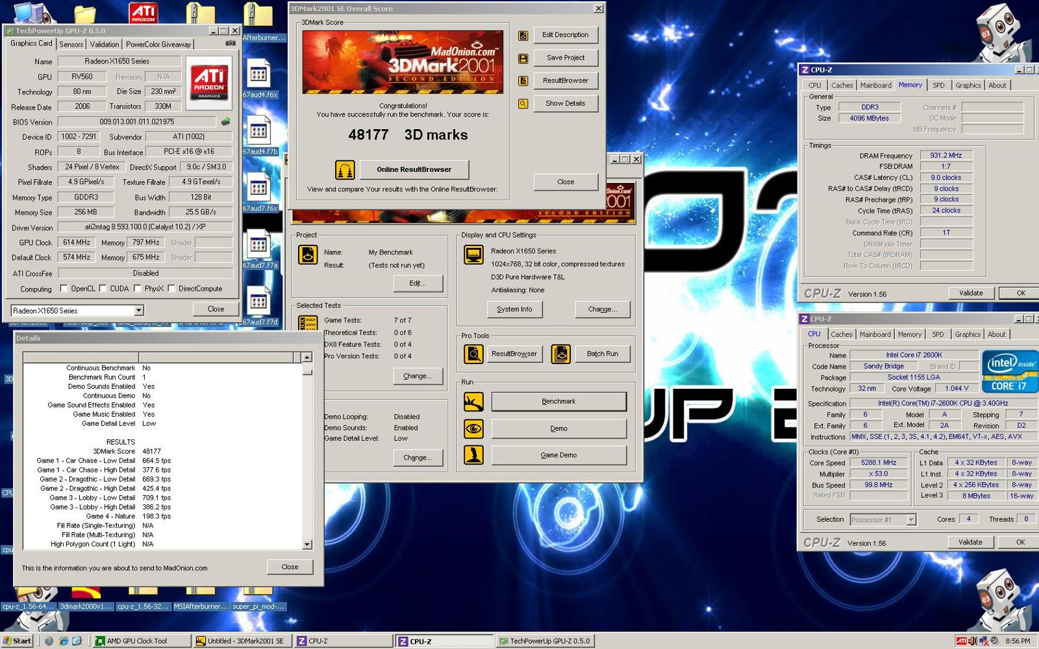
Task: Click the Details list scroll up arrow
Action: 307,358
